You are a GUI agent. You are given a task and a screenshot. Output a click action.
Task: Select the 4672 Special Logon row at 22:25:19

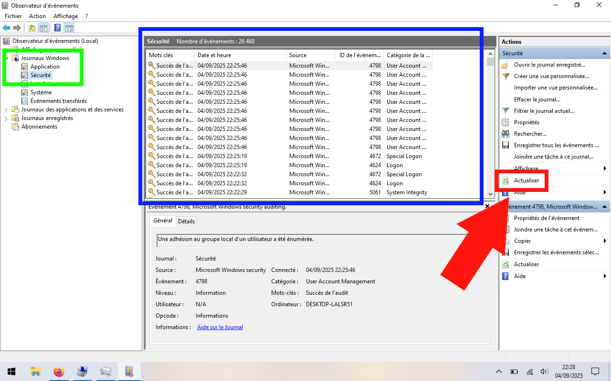[x=289, y=156]
